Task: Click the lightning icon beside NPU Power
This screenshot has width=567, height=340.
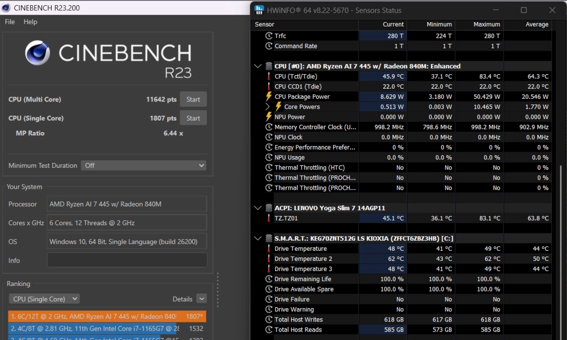Action: coord(269,117)
